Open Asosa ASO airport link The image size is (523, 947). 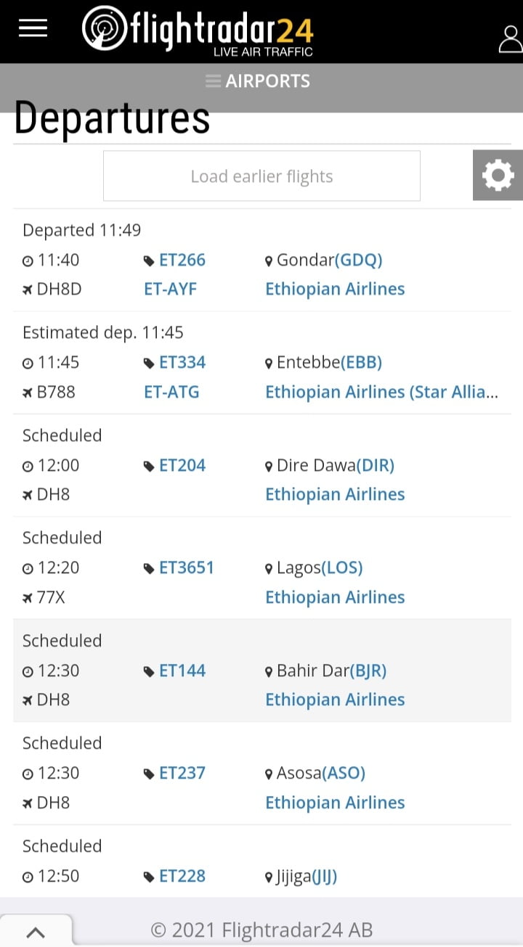coord(346,773)
